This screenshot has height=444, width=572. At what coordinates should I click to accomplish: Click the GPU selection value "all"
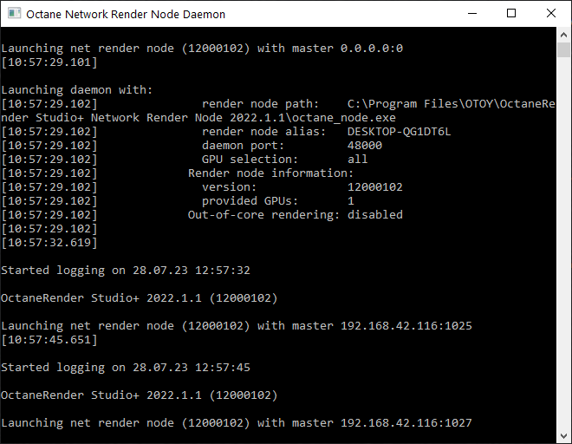pos(358,160)
